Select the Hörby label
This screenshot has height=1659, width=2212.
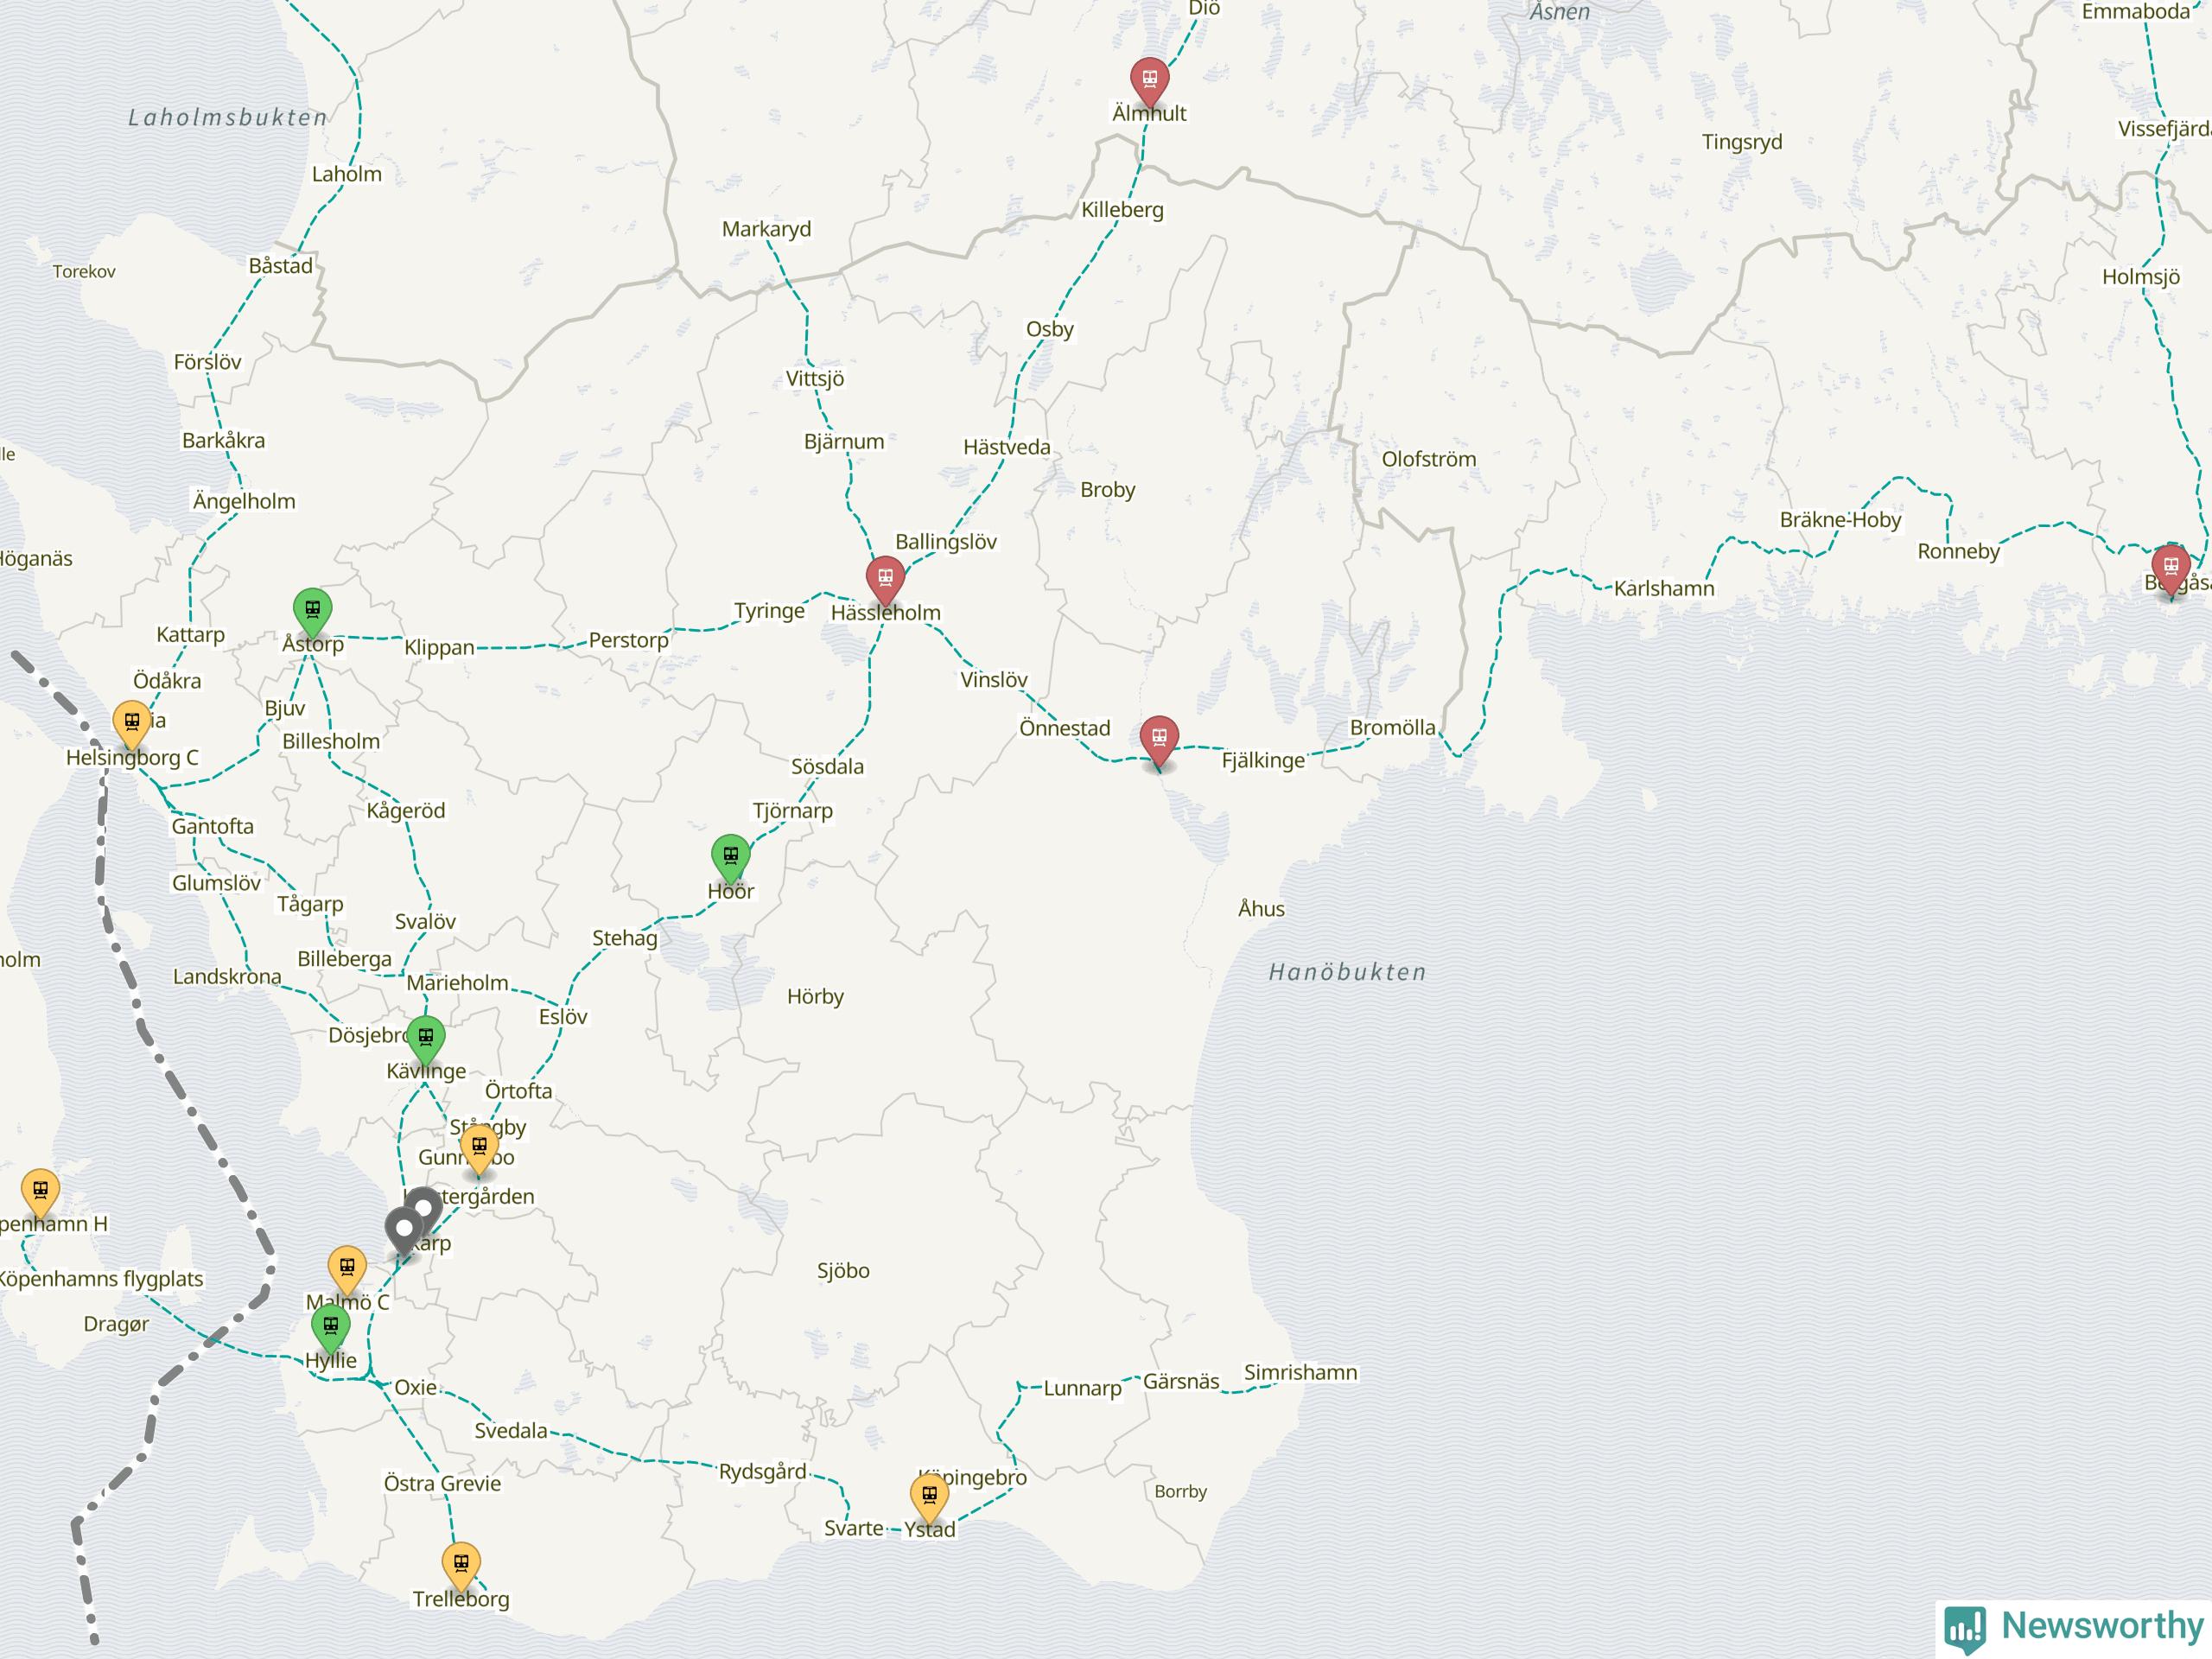814,997
